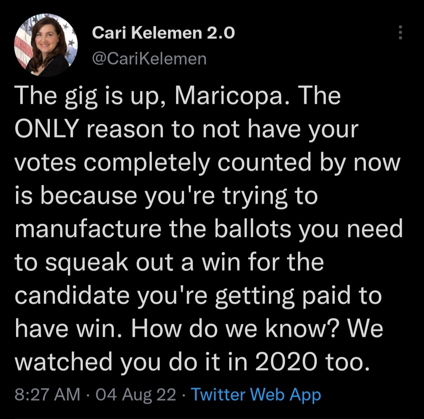Click the word candidate in the tweet
The height and width of the screenshot is (419, 424).
[x=72, y=295]
